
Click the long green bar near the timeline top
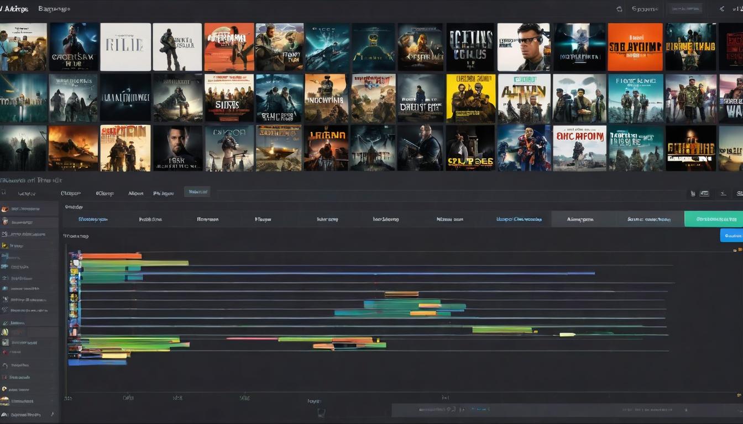tap(135, 263)
